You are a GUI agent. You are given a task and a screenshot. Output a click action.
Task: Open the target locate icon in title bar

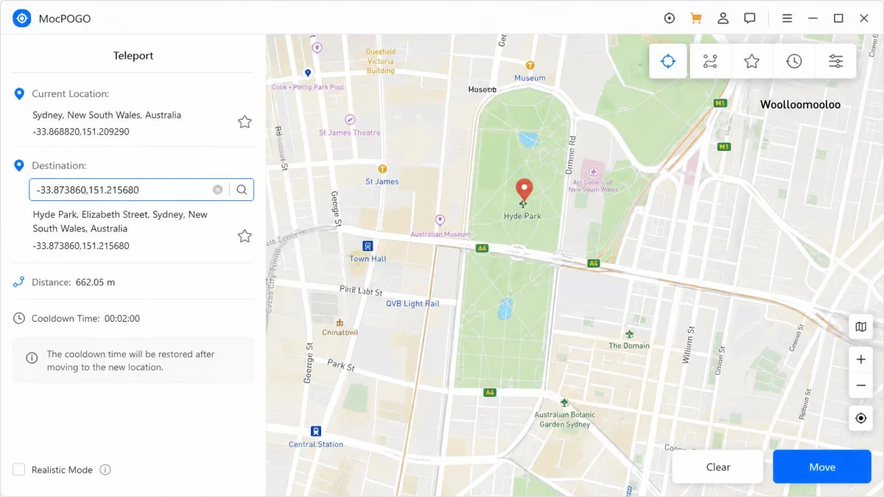click(x=669, y=18)
